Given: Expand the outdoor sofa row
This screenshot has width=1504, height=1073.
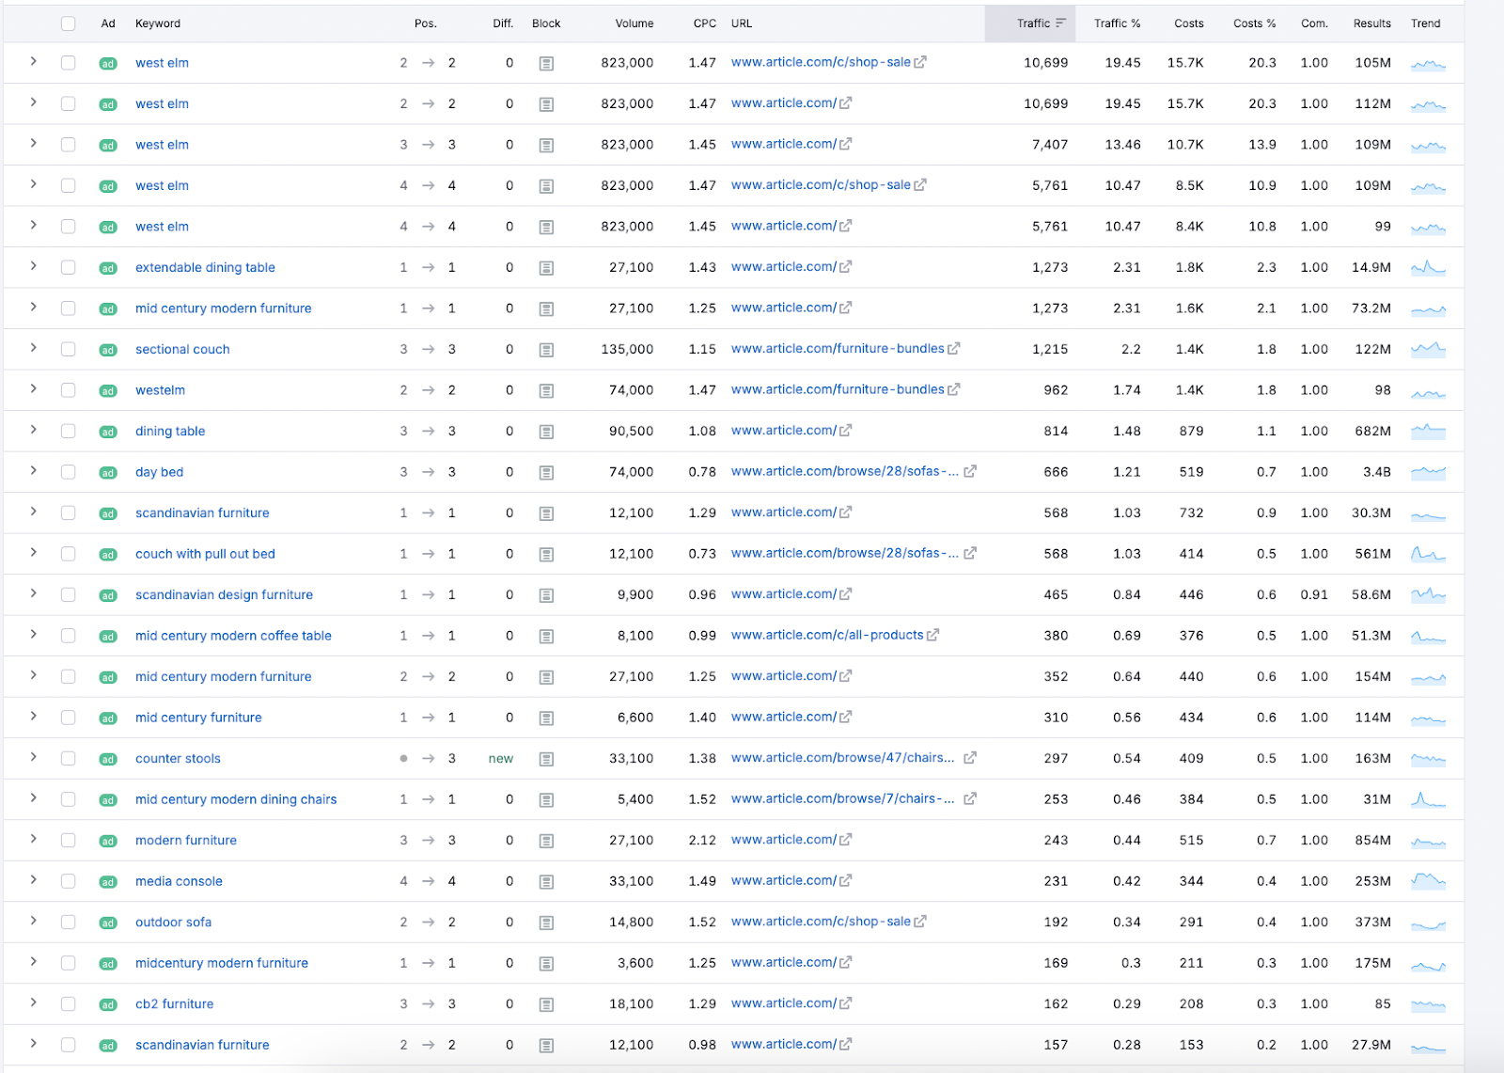Looking at the screenshot, I should click(33, 921).
